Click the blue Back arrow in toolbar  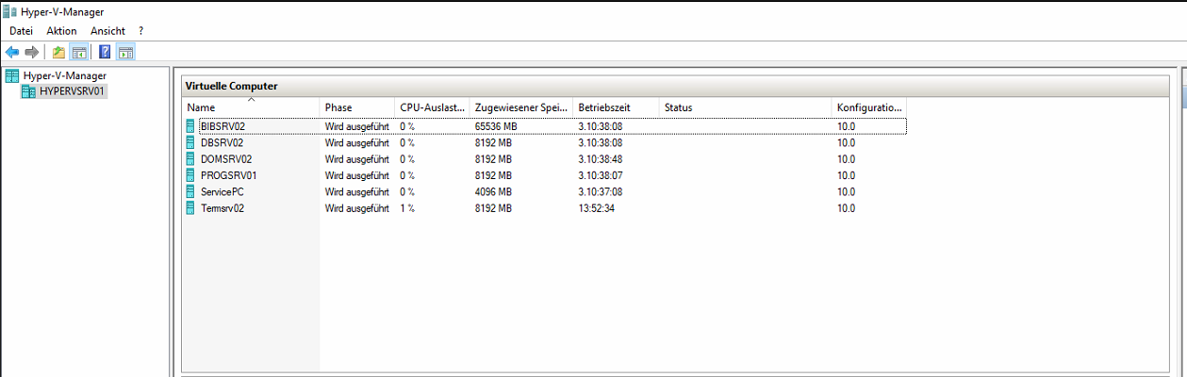tap(12, 52)
